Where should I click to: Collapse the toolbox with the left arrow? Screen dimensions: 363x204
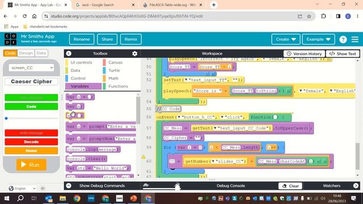pos(69,53)
